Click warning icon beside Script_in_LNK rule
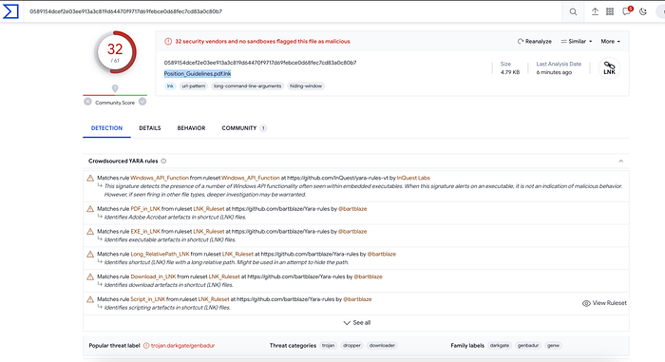This screenshot has height=362, width=665. click(x=90, y=299)
